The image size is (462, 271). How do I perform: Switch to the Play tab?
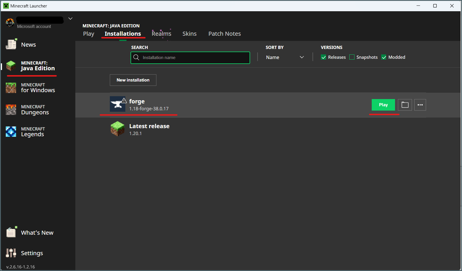(x=89, y=34)
